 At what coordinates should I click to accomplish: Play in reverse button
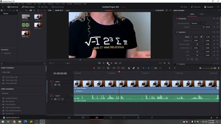pyautogui.click(x=104, y=63)
